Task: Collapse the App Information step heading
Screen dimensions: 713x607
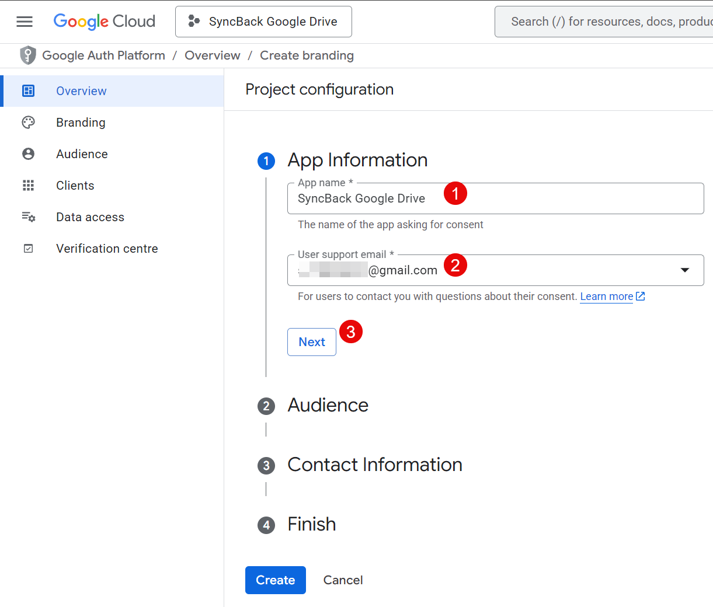Action: (357, 161)
